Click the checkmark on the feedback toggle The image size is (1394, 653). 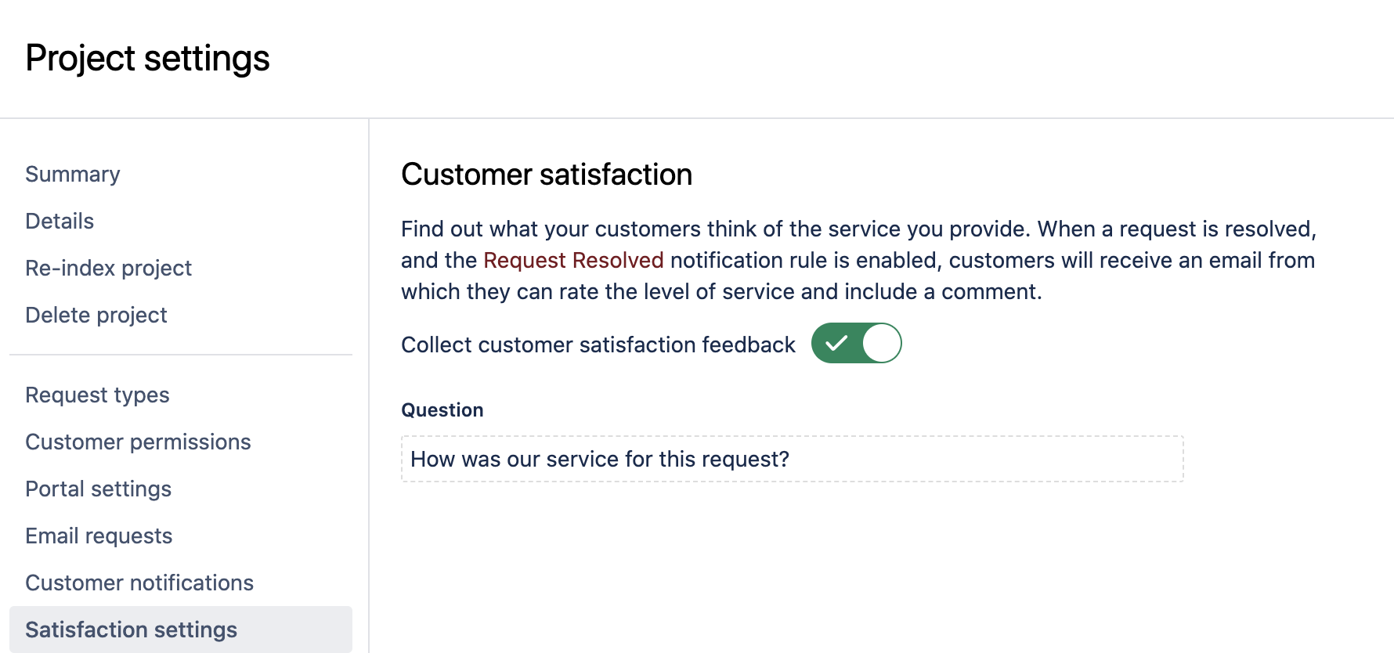836,344
